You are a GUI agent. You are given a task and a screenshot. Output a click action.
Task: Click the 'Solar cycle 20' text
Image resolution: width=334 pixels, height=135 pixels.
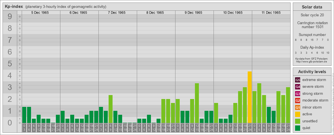tap(312, 15)
